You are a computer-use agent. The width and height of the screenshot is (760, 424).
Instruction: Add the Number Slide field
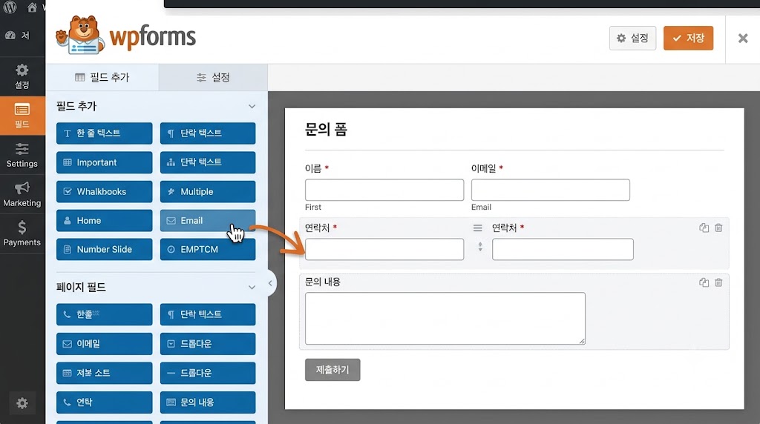tap(104, 249)
